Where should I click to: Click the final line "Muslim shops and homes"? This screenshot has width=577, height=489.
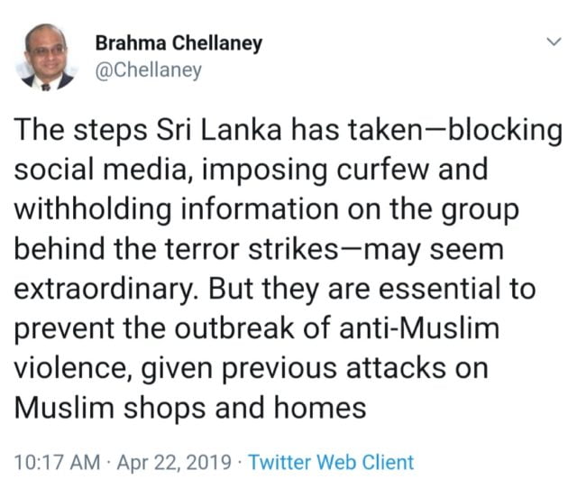[x=190, y=410]
